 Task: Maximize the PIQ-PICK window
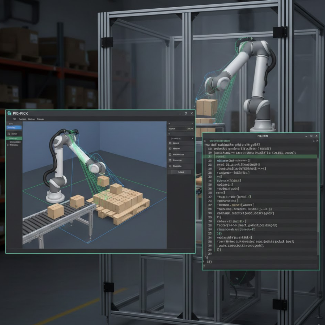(x=186, y=113)
